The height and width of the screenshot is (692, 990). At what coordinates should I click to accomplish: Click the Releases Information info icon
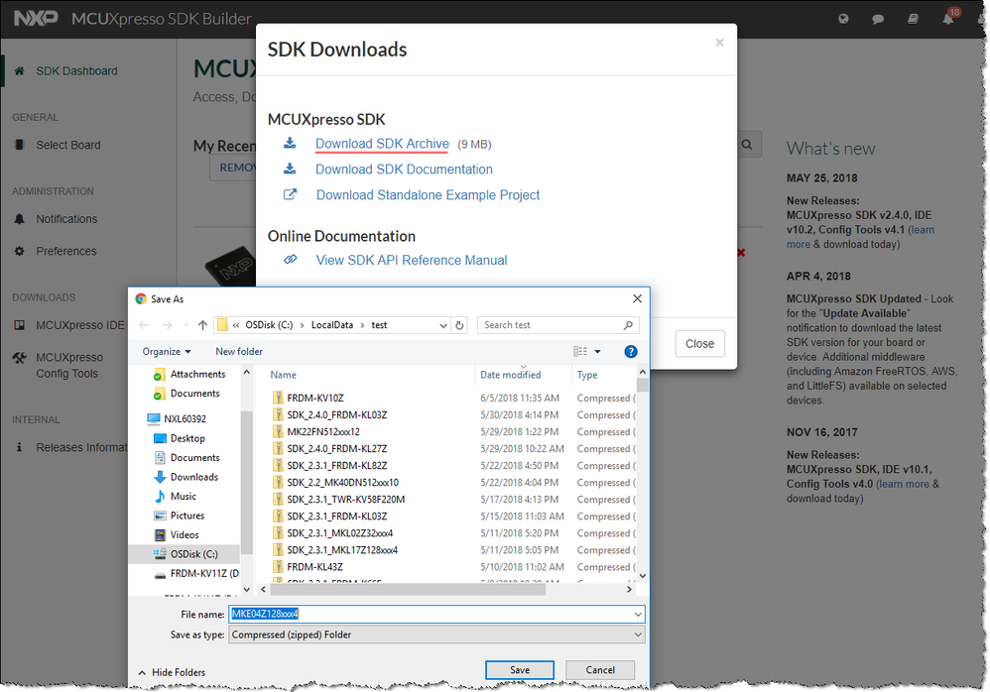19,447
